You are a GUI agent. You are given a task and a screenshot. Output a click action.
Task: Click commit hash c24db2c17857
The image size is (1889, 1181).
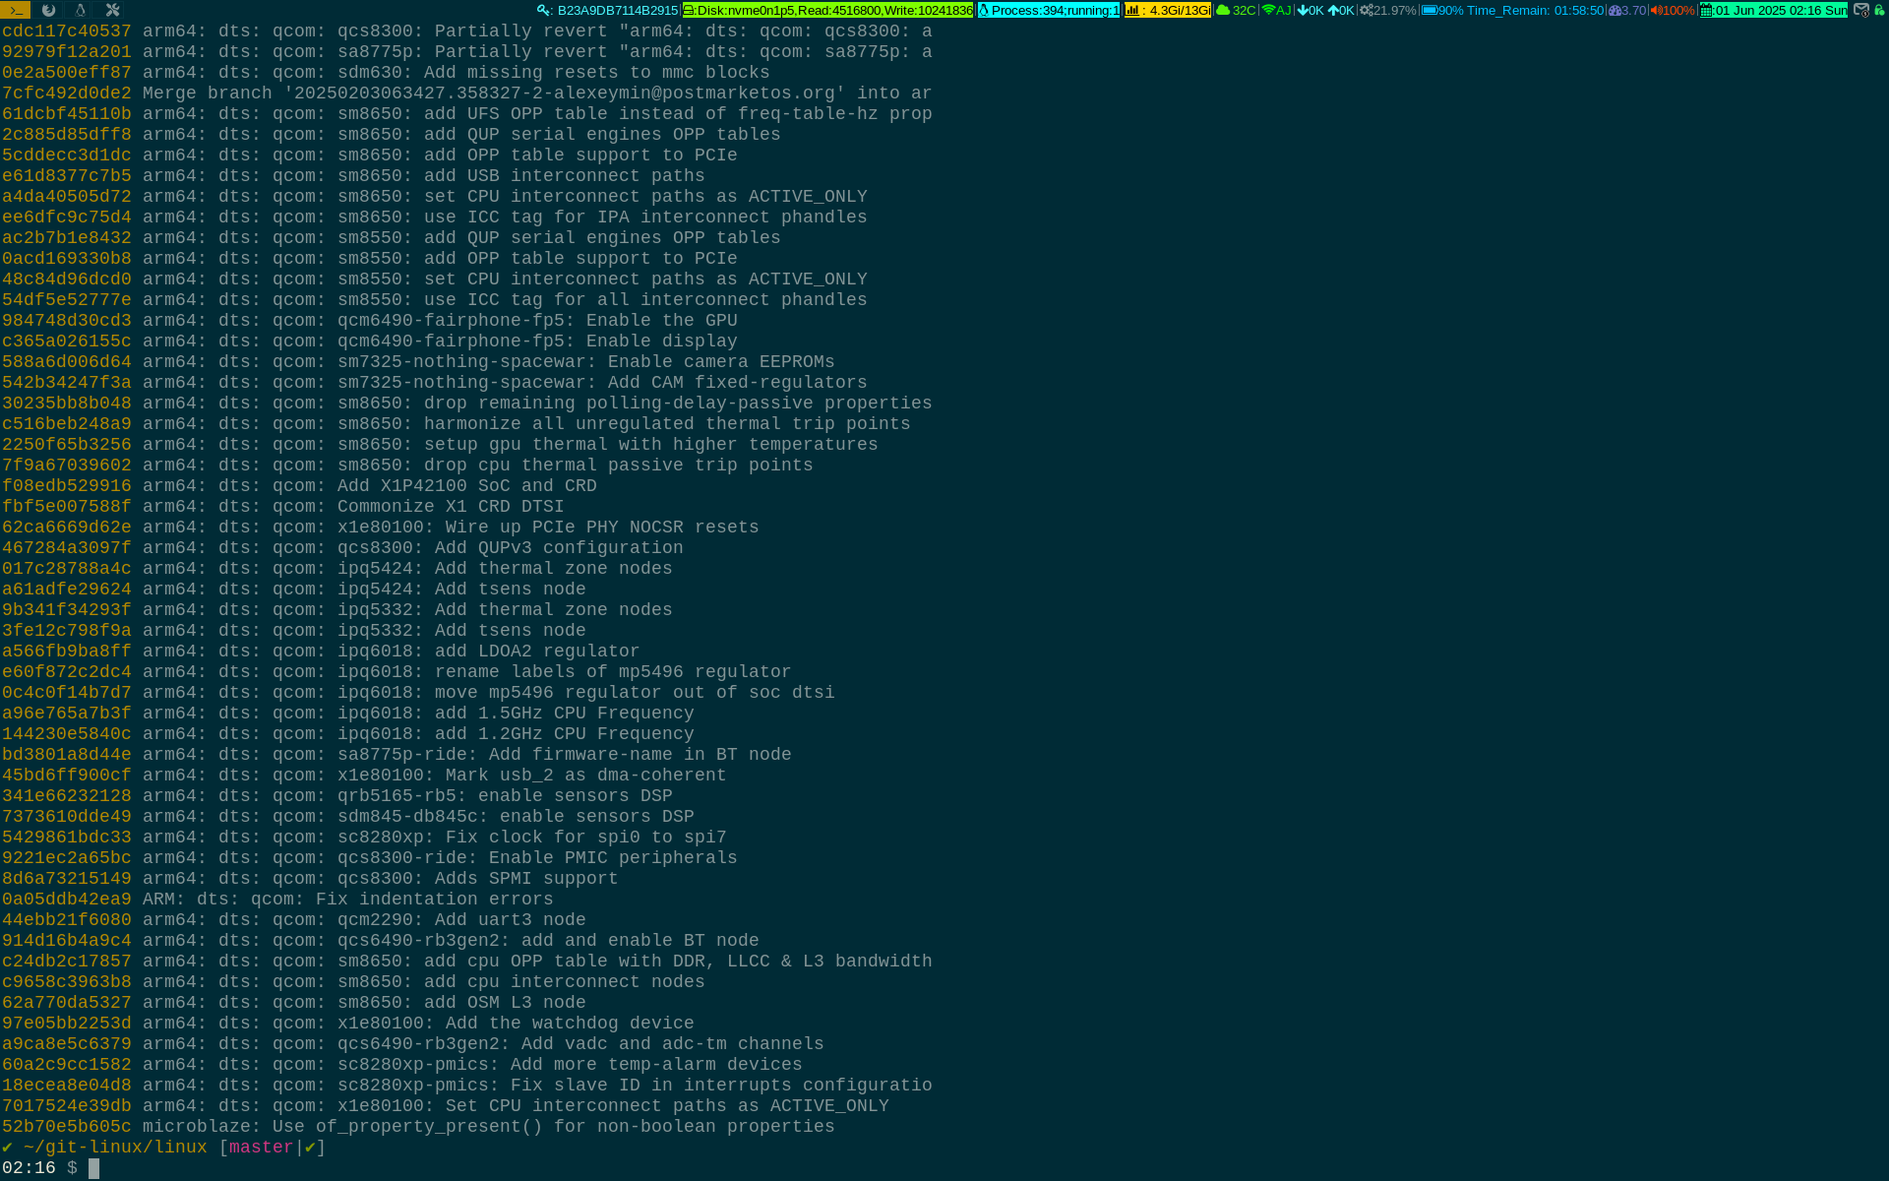[66, 962]
